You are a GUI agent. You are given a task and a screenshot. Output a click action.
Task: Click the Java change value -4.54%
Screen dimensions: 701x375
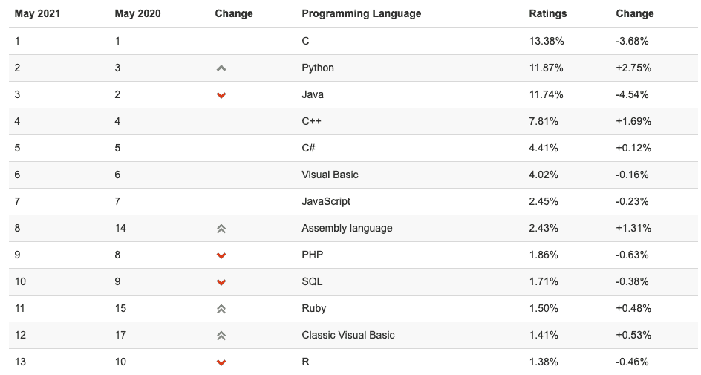[632, 95]
